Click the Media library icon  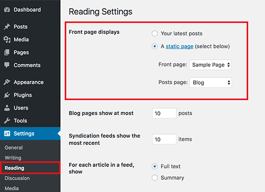coord(7,39)
